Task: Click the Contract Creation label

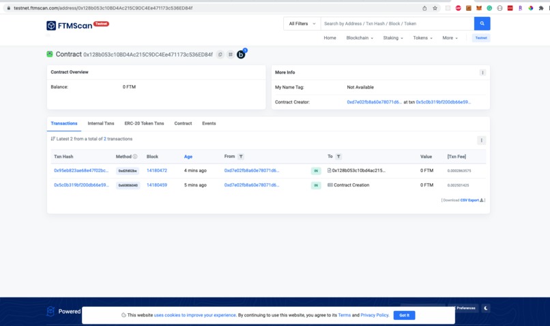Action: [351, 185]
